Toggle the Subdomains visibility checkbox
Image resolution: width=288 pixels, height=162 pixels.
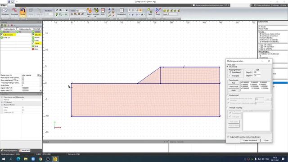2,35
